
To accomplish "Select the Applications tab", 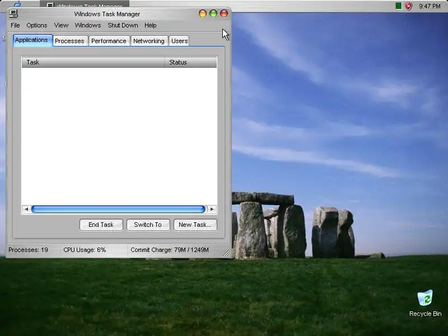I will click(32, 40).
